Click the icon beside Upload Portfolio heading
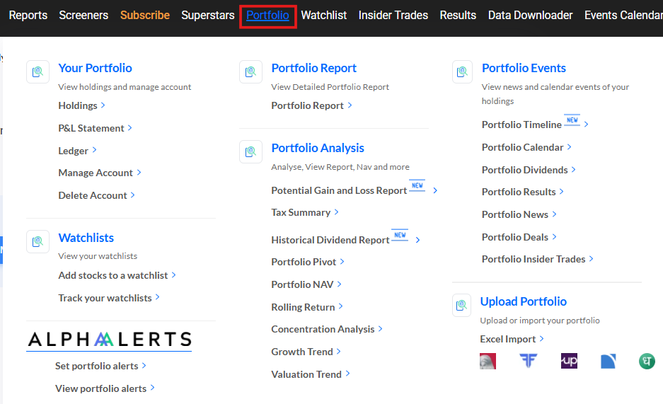Screen dimensions: 663x404 (462, 305)
